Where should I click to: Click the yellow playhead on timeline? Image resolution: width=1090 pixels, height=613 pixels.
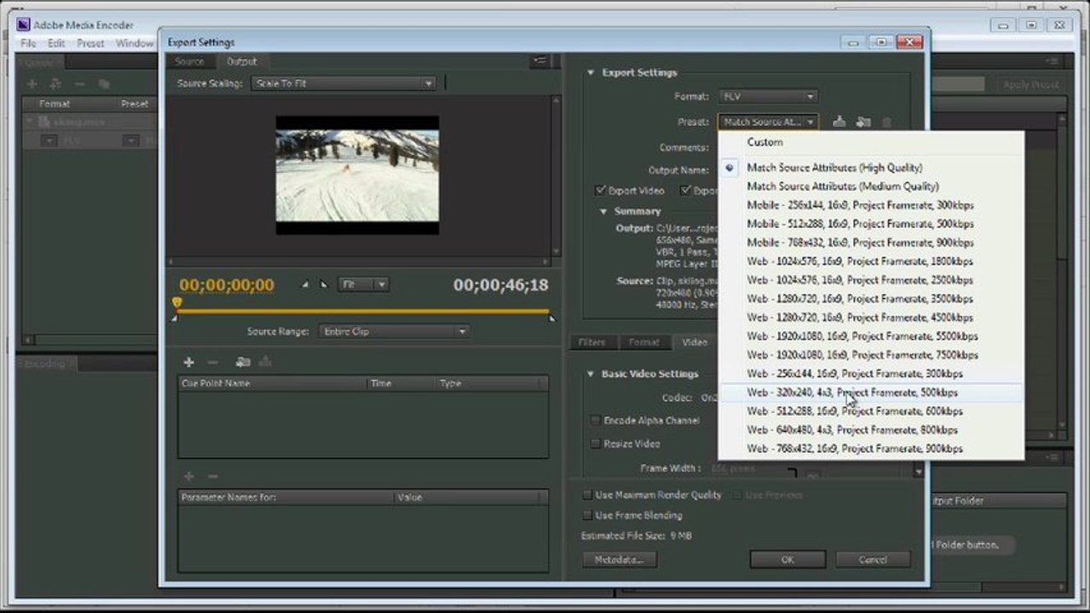point(177,302)
